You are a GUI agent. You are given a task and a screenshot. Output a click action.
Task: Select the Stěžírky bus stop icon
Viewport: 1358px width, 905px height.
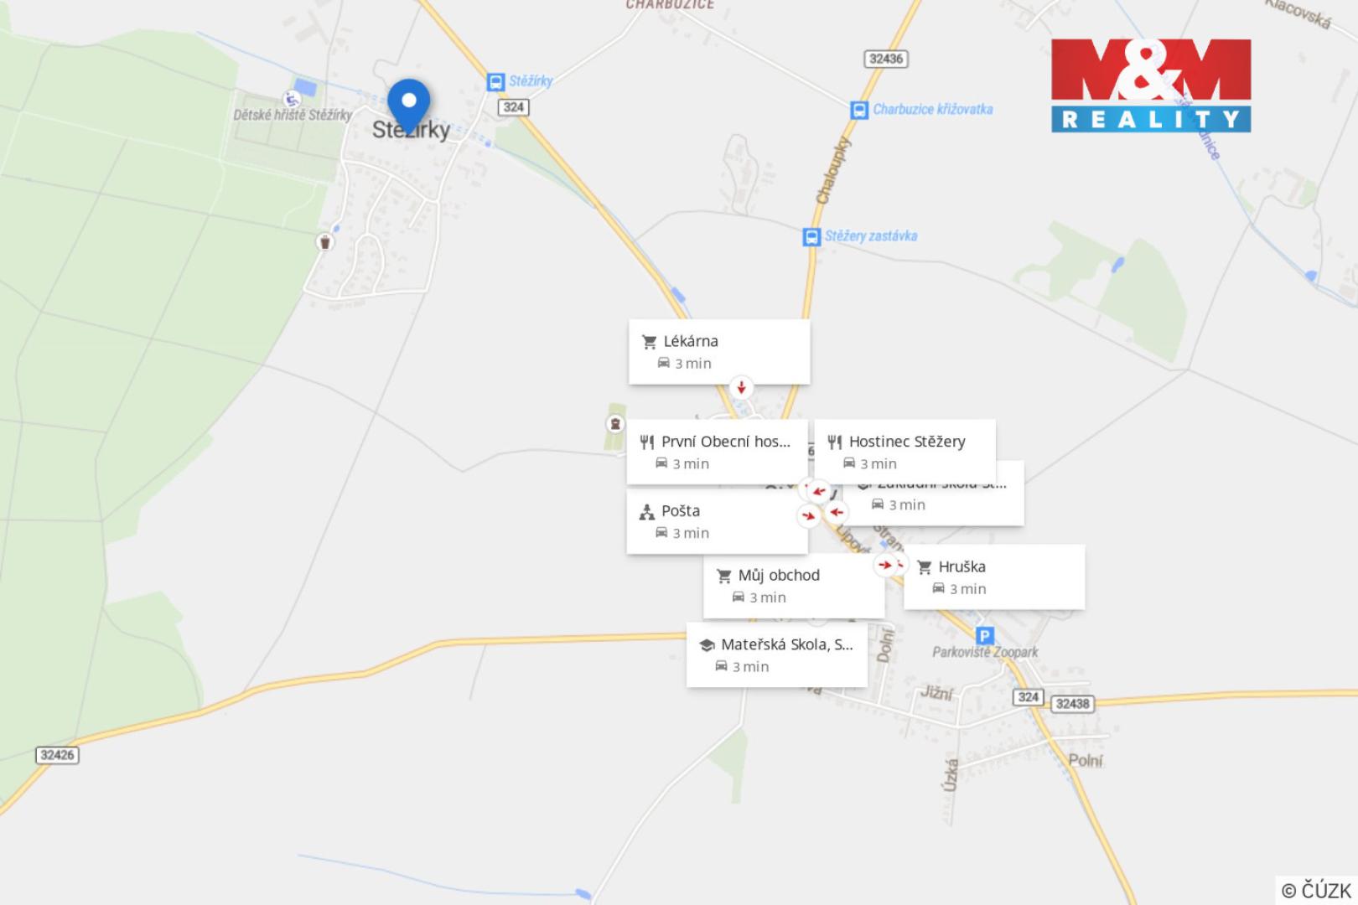click(x=495, y=81)
